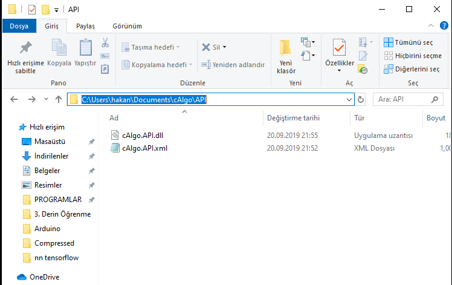Expand the Özellikler dropdown arrow
452x285 pixels.
pos(339,71)
